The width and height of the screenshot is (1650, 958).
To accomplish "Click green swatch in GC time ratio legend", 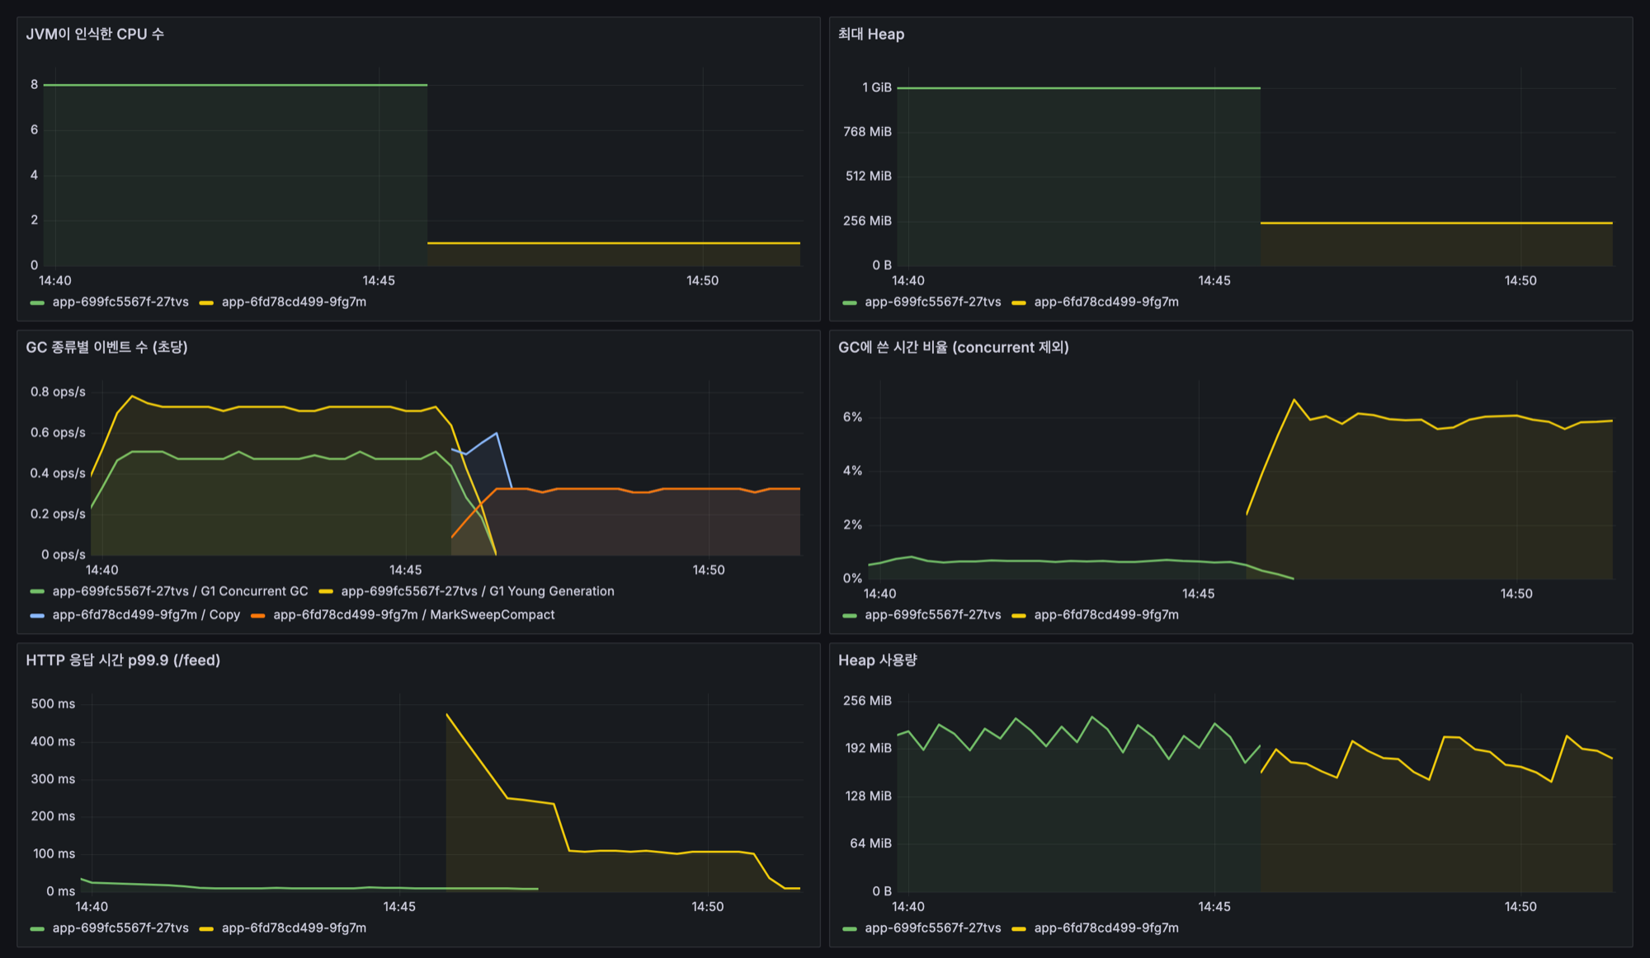I will point(850,616).
